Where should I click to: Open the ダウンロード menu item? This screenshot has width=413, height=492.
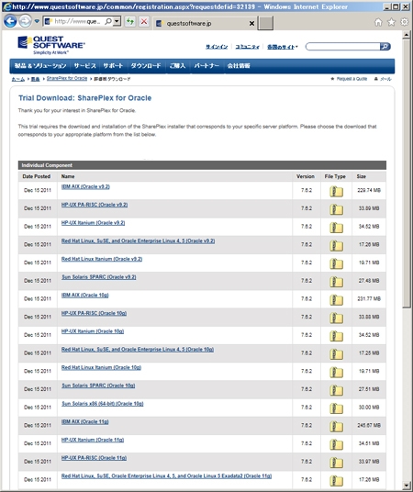pyautogui.click(x=146, y=66)
